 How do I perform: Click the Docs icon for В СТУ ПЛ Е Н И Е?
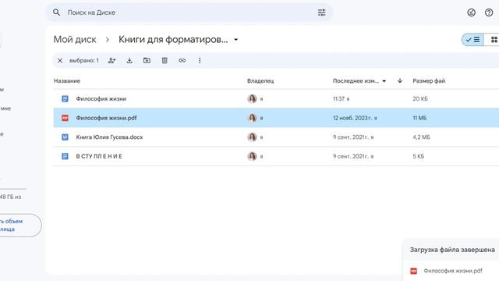[65, 156]
